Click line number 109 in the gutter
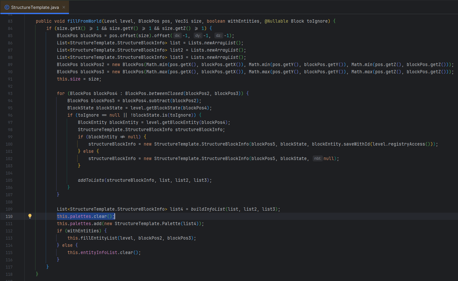Screen dimensions: 458x281 [x=9, y=209]
